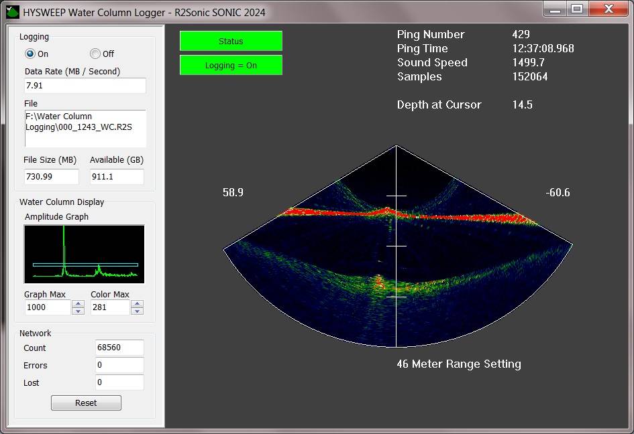Image resolution: width=634 pixels, height=434 pixels.
Task: Increase Color Max with up arrow
Action: (137, 303)
